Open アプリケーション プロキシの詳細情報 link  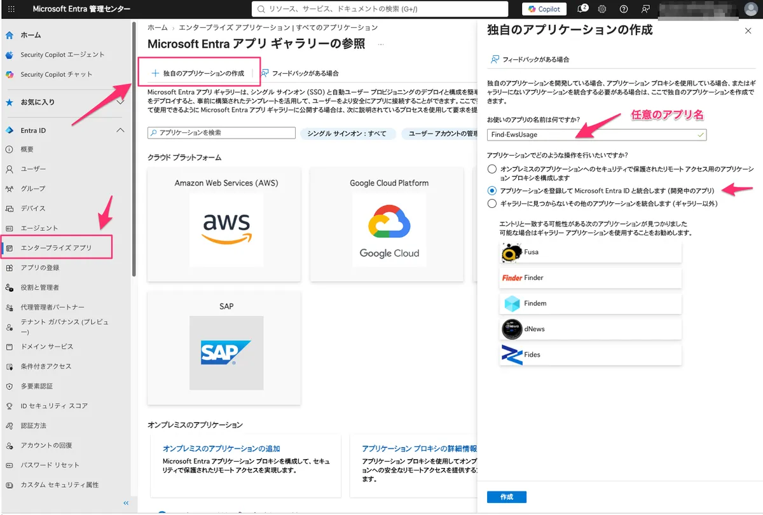[x=419, y=448]
